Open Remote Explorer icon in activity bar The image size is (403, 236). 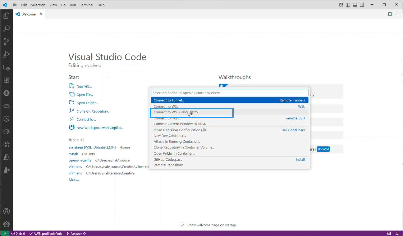6,68
